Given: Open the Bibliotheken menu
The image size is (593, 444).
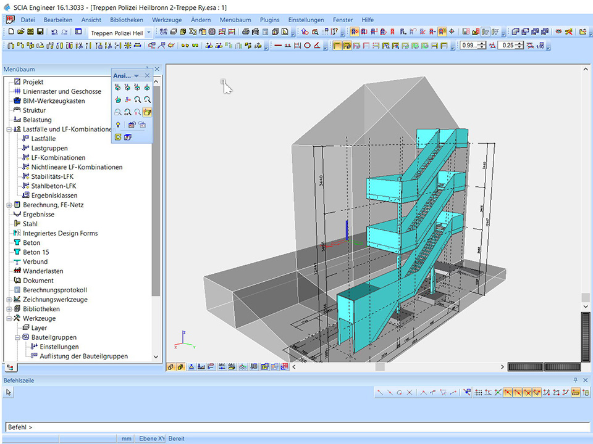Looking at the screenshot, I should [126, 20].
